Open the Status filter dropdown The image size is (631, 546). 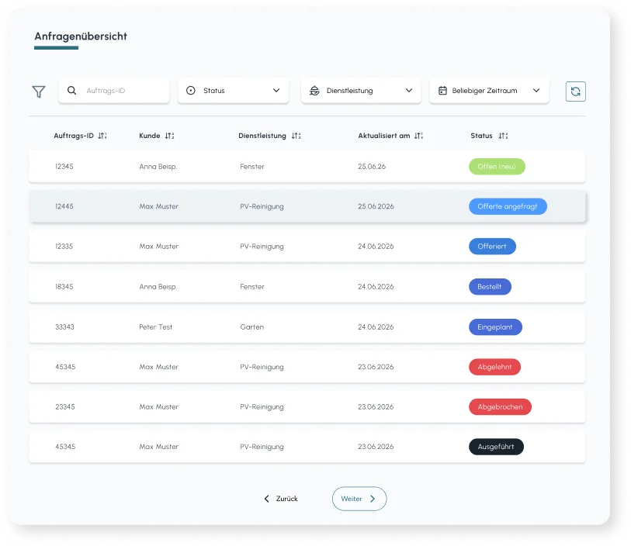coord(233,91)
